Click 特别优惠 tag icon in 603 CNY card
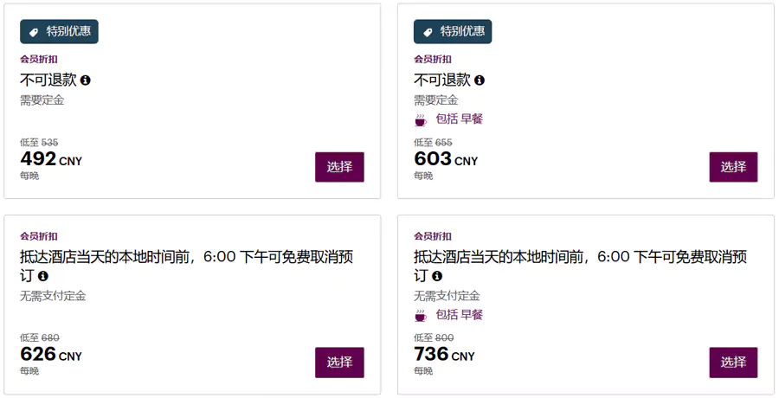Screen dimensions: 779x398 pyautogui.click(x=428, y=32)
